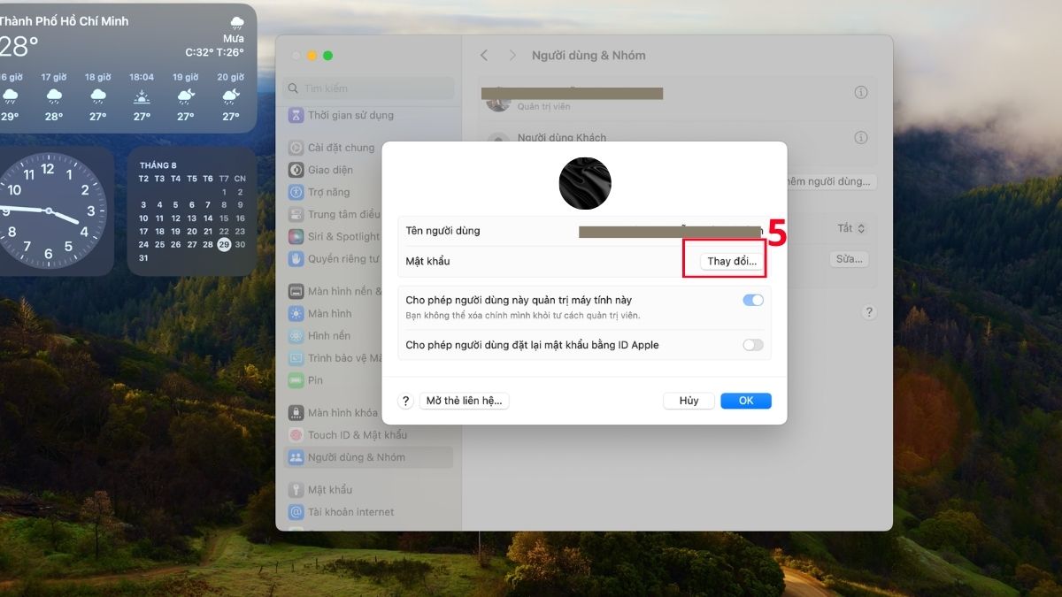Select Người dùng & Nhóm sidebar item
Image resolution: width=1062 pixels, height=597 pixels.
pos(368,457)
